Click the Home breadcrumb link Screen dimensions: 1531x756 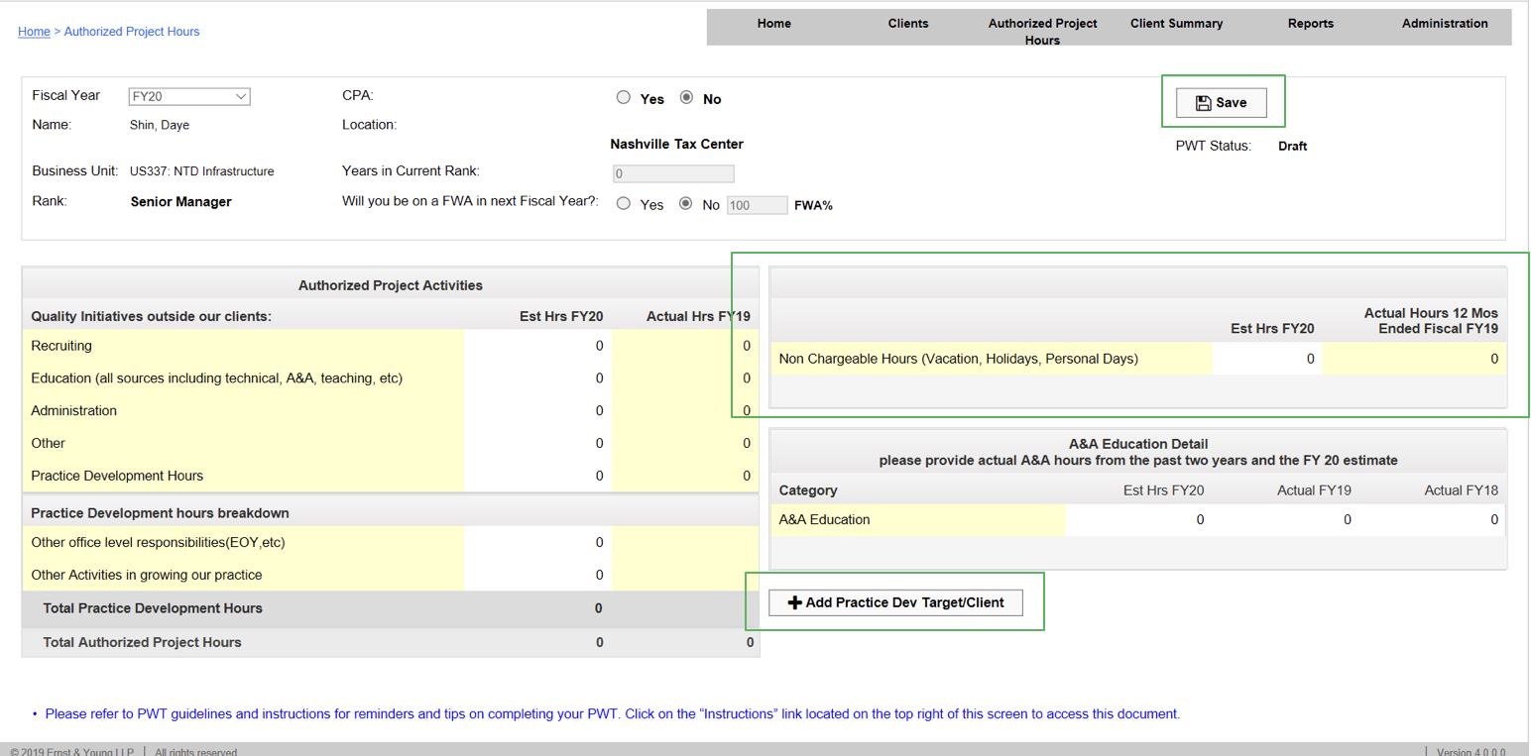coord(34,32)
